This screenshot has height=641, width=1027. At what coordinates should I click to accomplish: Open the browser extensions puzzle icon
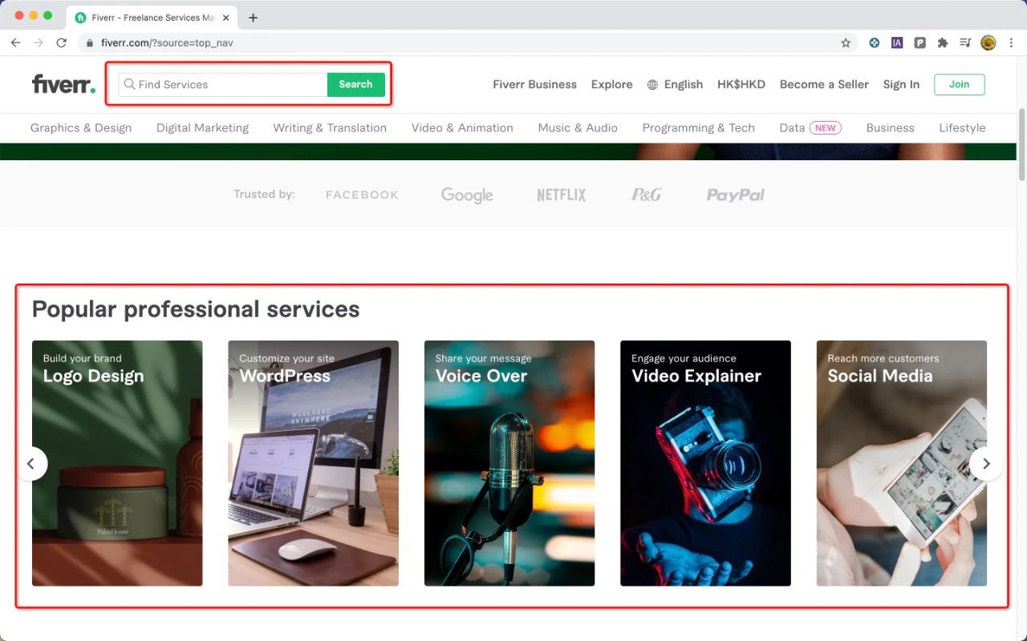[943, 43]
